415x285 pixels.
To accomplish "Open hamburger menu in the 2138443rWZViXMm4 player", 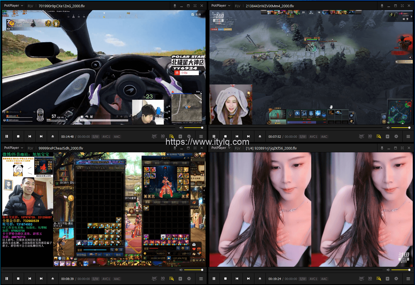I will 408,137.
